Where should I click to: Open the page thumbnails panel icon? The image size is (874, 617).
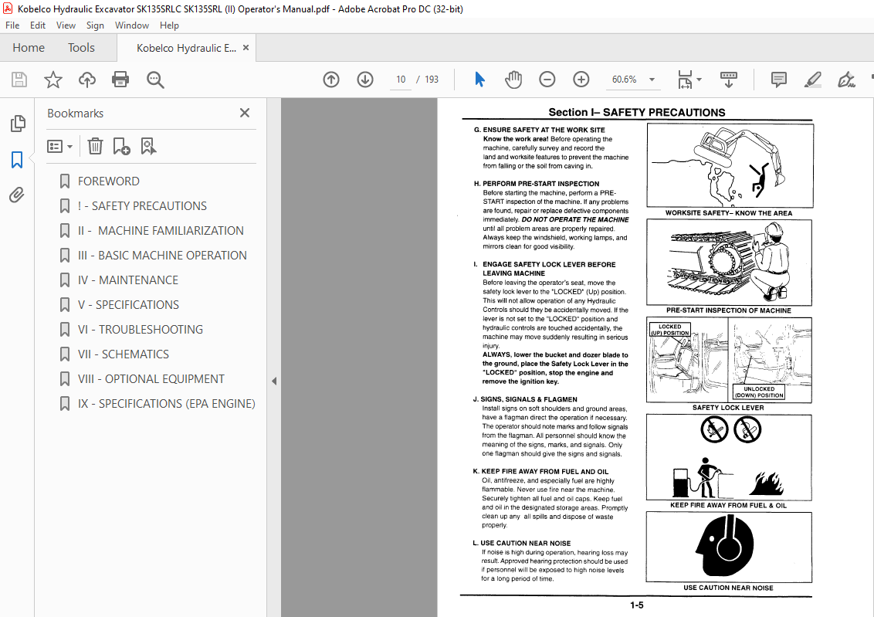coord(17,124)
